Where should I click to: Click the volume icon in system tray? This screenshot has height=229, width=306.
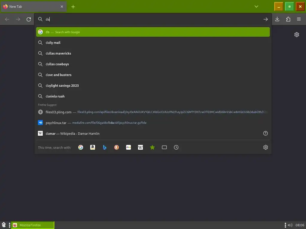[290, 225]
